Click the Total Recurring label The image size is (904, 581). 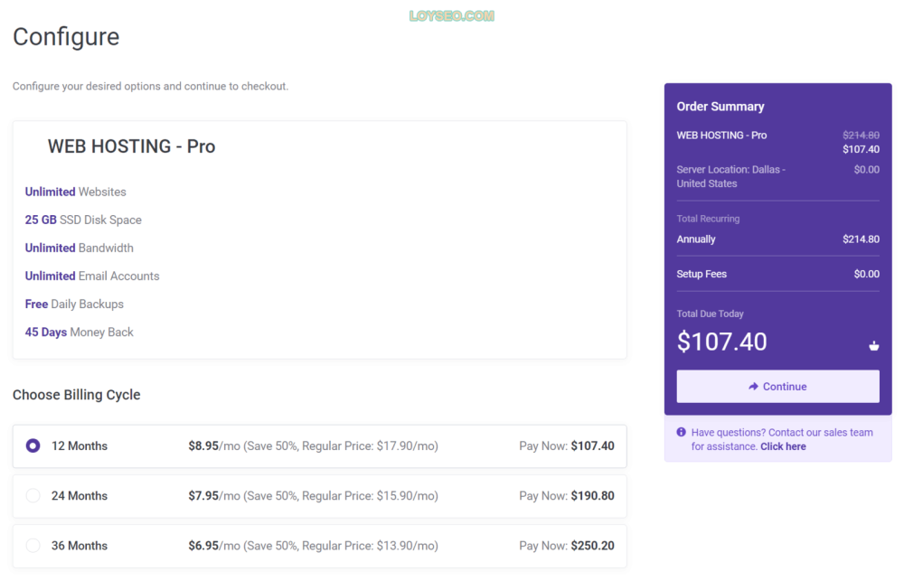pos(708,219)
